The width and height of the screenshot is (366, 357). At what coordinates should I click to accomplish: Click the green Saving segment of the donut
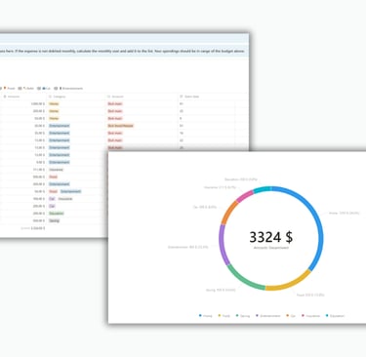click(243, 280)
